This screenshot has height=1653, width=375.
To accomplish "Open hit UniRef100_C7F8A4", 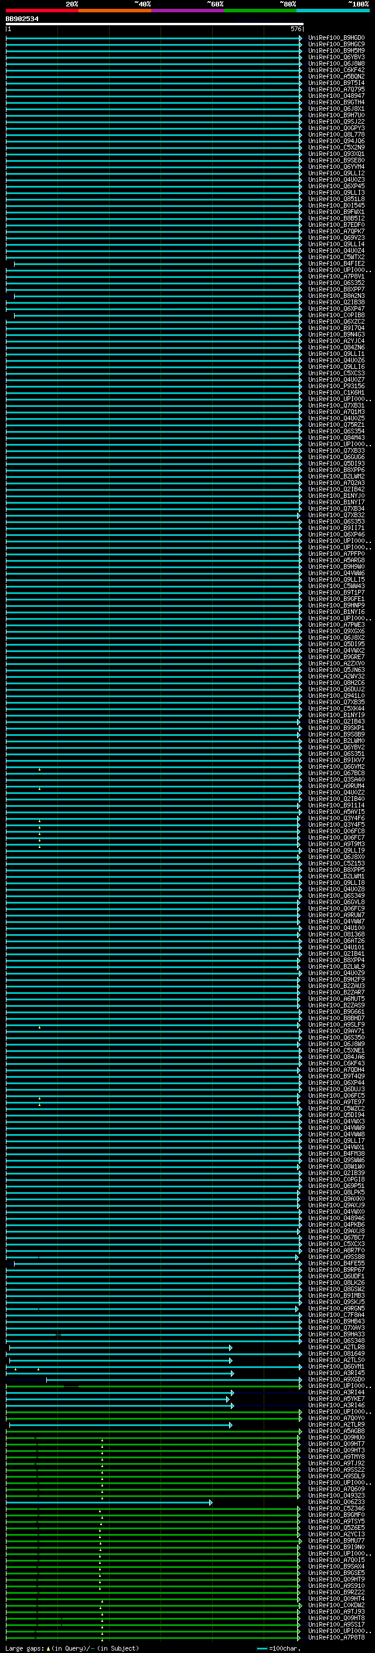I will click(x=336, y=1315).
